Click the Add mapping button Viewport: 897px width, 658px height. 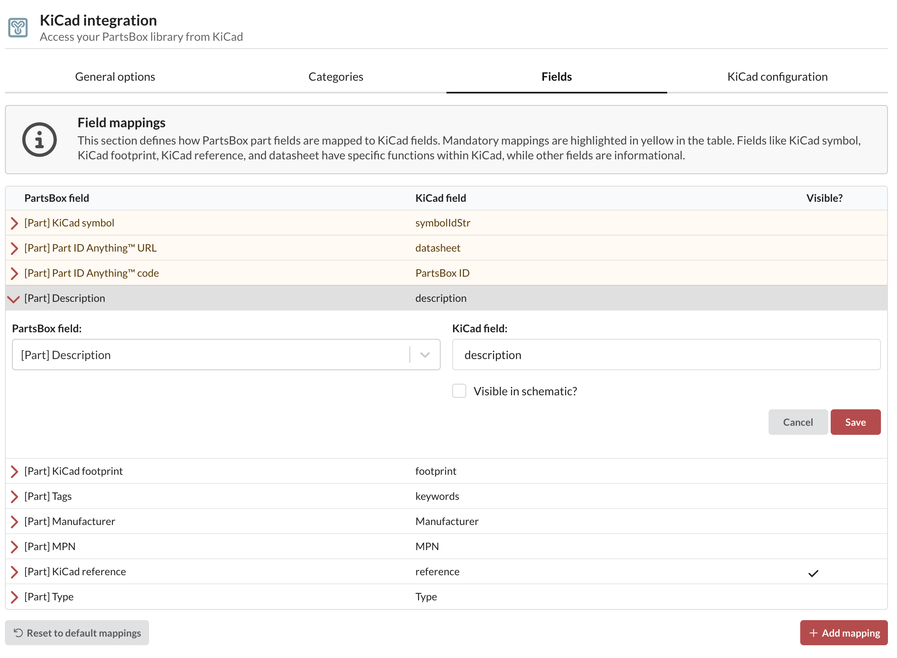[844, 633]
